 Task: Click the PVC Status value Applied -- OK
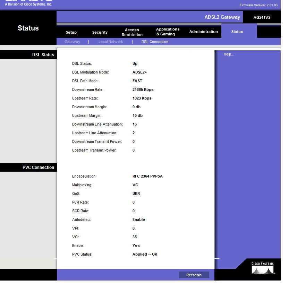coord(145,254)
